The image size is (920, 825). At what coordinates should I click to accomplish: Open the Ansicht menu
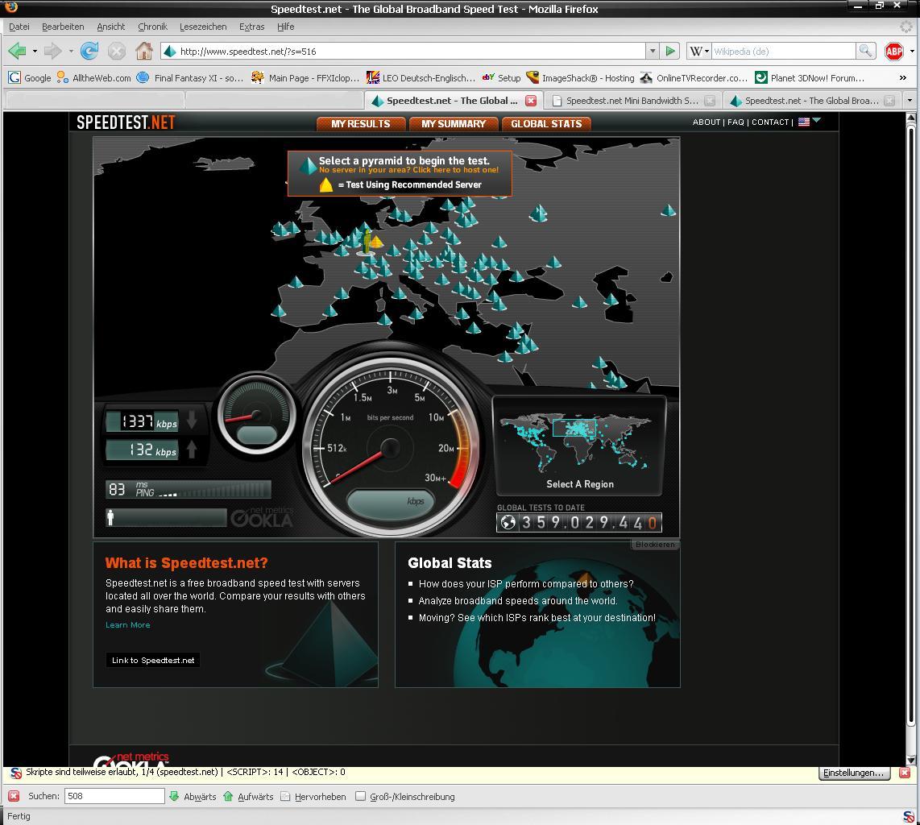(x=111, y=27)
